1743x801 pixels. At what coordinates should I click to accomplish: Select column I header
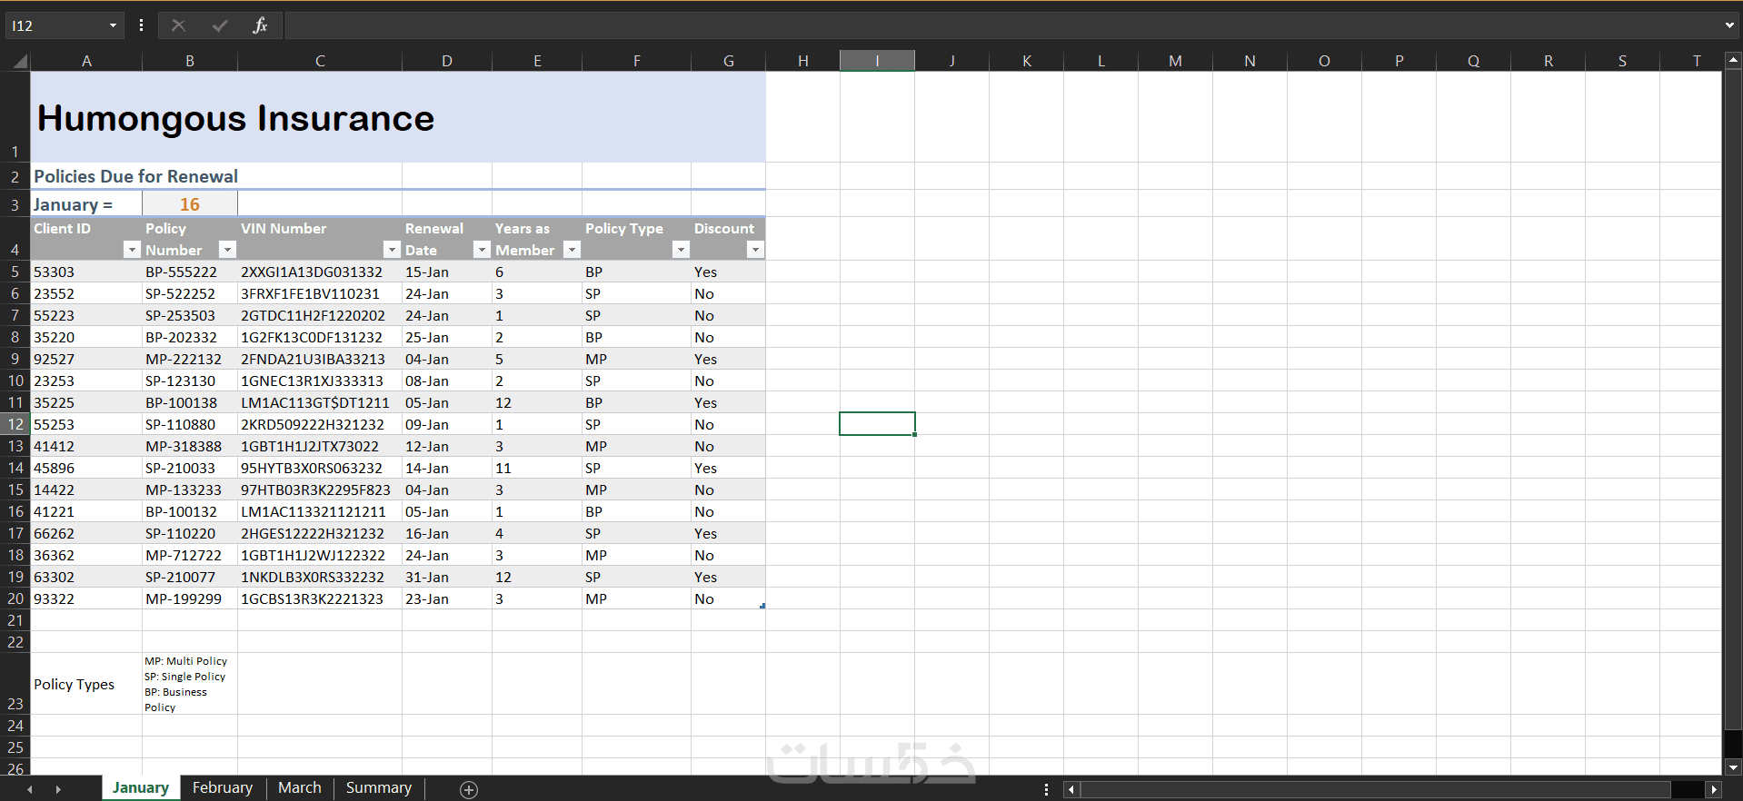[x=878, y=61]
